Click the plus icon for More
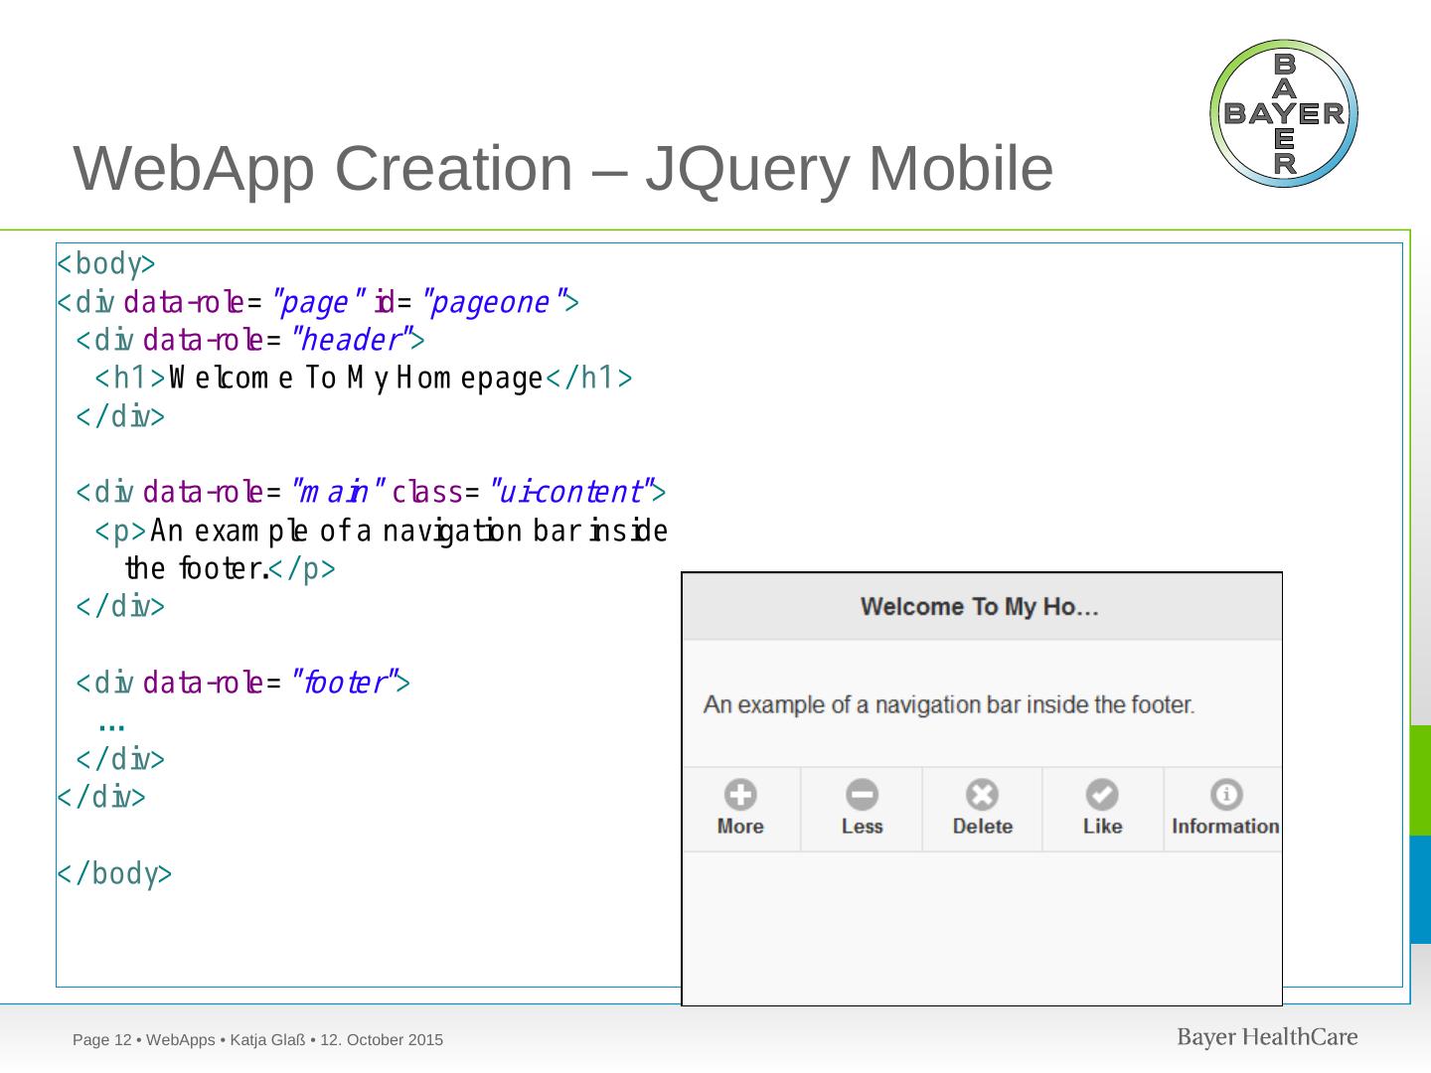 click(740, 795)
